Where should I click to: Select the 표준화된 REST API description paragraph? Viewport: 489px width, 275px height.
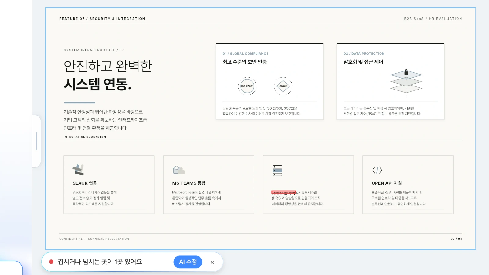click(x=399, y=198)
